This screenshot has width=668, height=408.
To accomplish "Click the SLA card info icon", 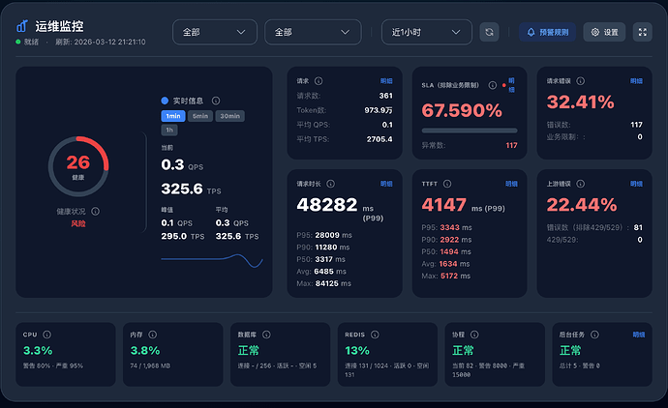I will coord(493,85).
